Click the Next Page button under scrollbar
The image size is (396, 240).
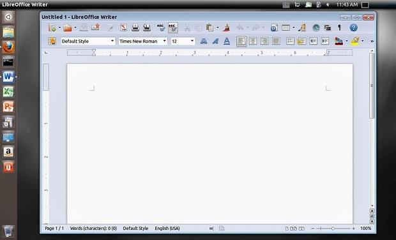tap(372, 221)
